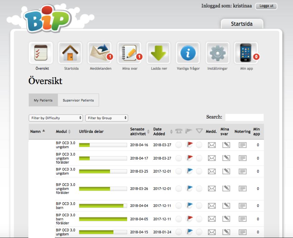Click the full progress bar in the 2018-04-05 row

[x=103, y=219]
